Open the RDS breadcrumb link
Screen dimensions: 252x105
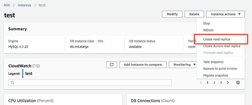(7, 5)
